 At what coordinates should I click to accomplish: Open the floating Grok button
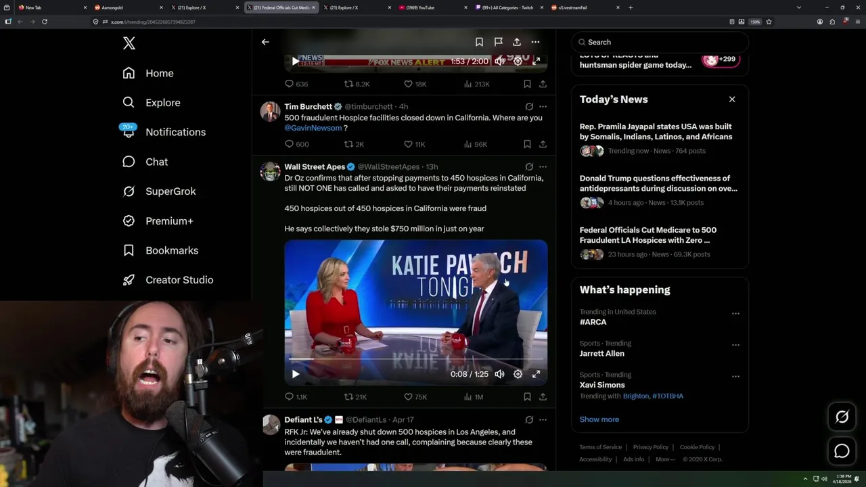pyautogui.click(x=842, y=417)
